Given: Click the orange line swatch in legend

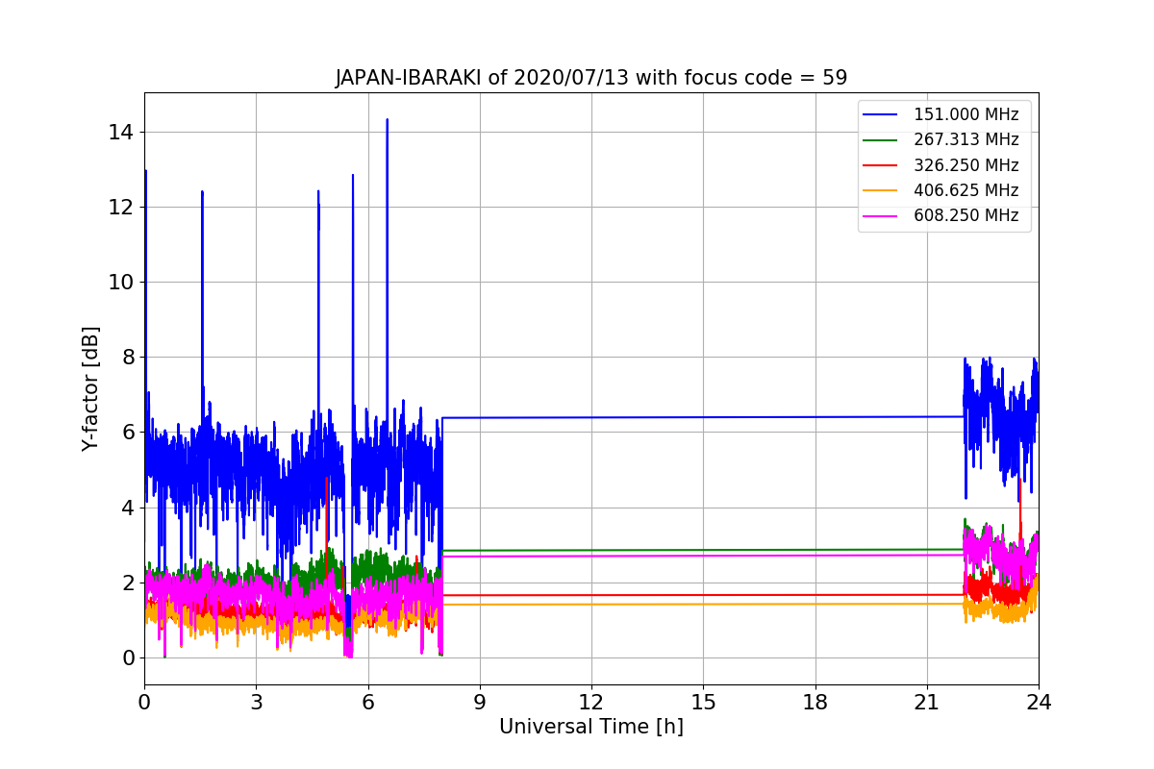Looking at the screenshot, I should pos(880,190).
